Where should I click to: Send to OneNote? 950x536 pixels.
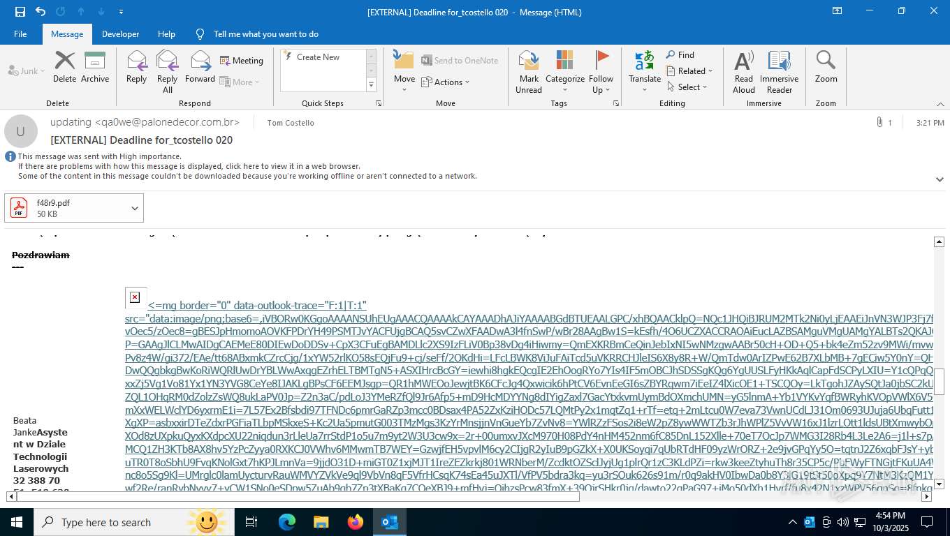pos(460,61)
